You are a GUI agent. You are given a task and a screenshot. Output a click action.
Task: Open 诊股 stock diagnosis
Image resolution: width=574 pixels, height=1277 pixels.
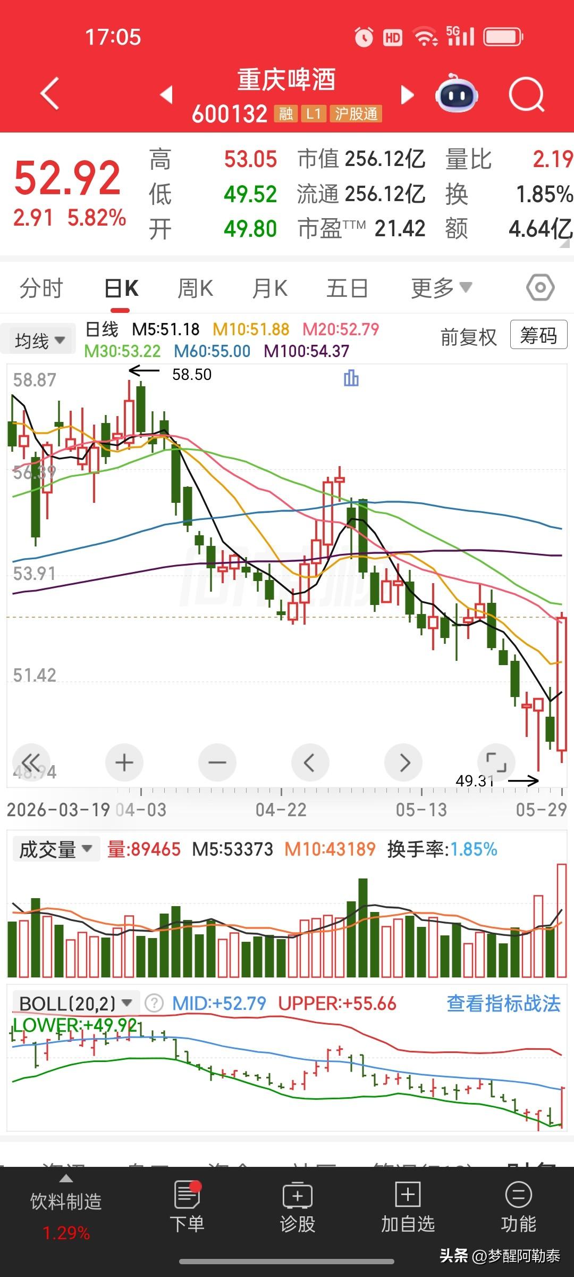pyautogui.click(x=298, y=1207)
